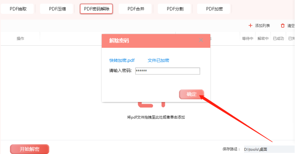Click the plus icon beside 添加列表
This screenshot has width=297, height=154.
pyautogui.click(x=251, y=26)
